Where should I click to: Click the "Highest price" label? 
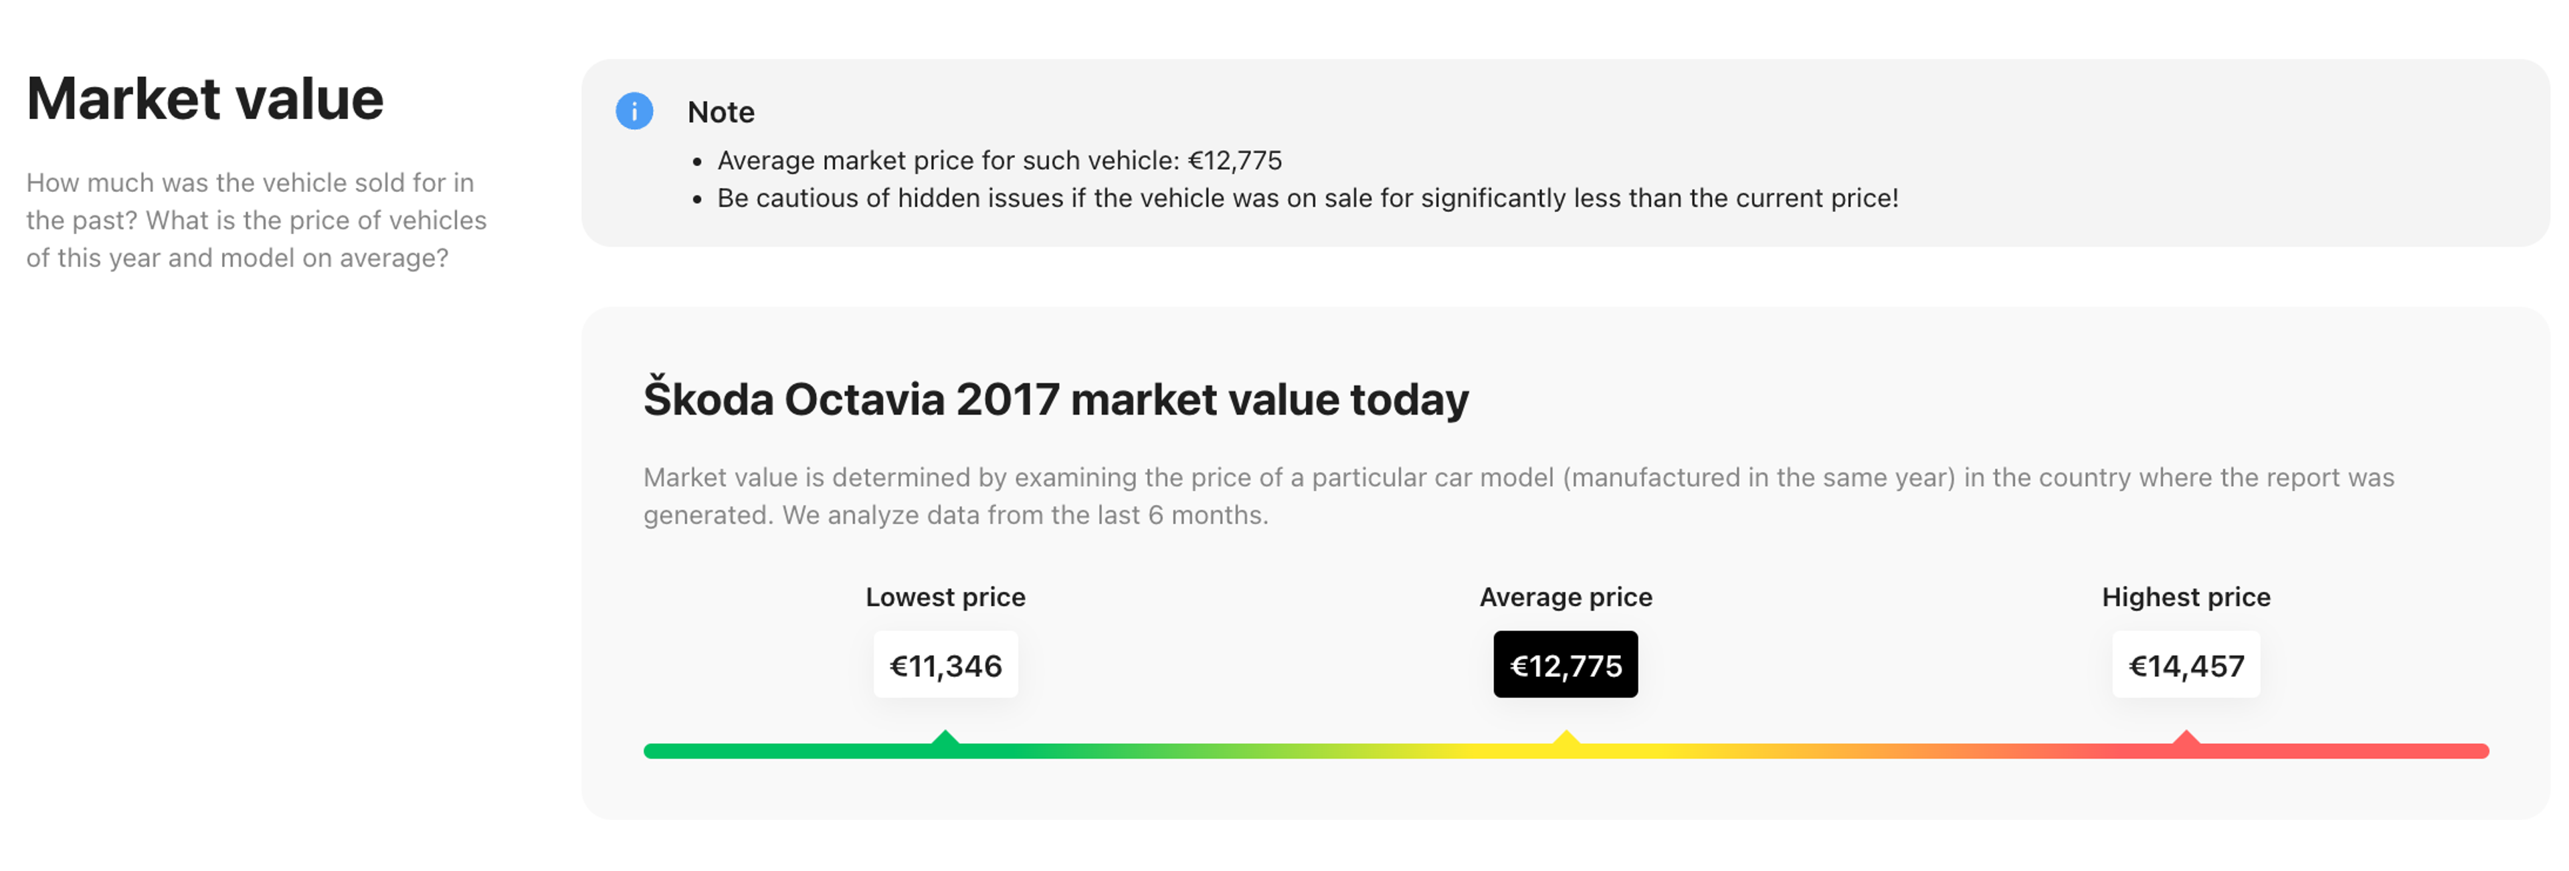pyautogui.click(x=2186, y=597)
